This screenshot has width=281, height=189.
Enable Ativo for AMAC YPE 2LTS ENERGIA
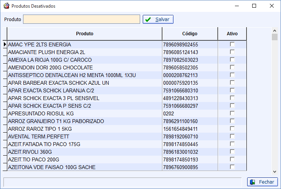coord(232,44)
